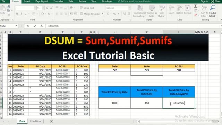The image size is (222, 125).
Task: Expand the Merge & Center dropdown arrow
Action: pyautogui.click(x=103, y=14)
